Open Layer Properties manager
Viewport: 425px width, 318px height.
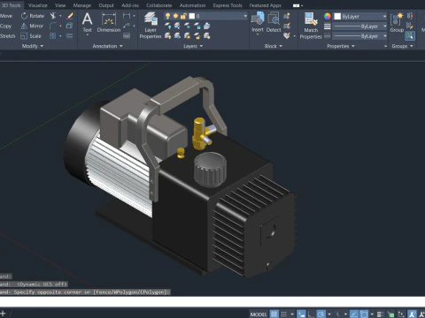click(151, 26)
